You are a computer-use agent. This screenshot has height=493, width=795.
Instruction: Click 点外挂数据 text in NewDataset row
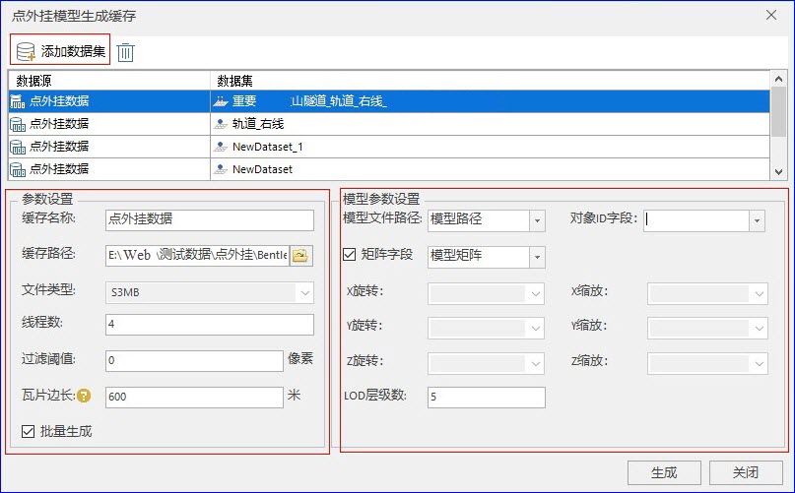coord(59,168)
